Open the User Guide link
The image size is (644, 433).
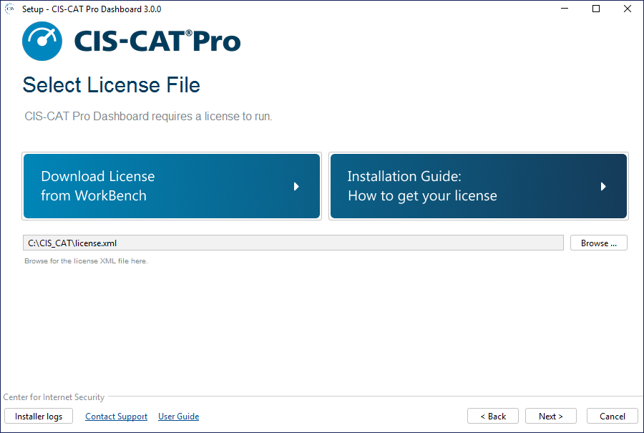click(178, 417)
